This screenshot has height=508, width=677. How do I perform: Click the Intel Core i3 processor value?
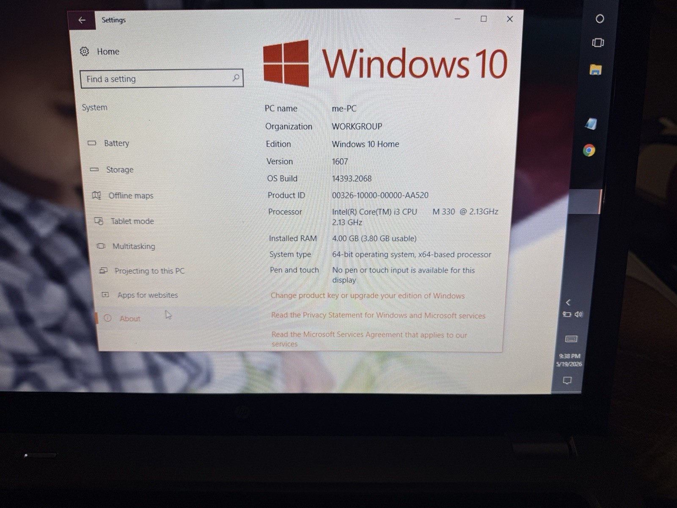415,217
